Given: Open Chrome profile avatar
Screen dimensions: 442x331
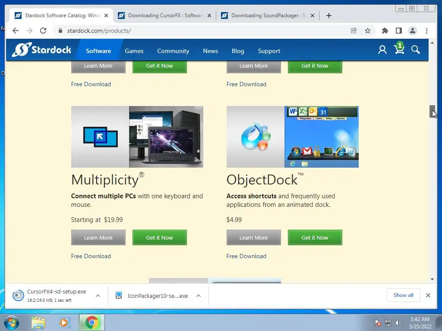Looking at the screenshot, I should tap(412, 31).
